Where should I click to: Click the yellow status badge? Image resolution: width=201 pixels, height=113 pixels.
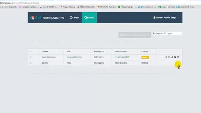click(145, 57)
